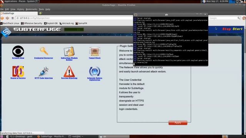Image resolution: width=246 pixels, height=138 pixels.
Task: Open the History menu
Action: [20, 9]
